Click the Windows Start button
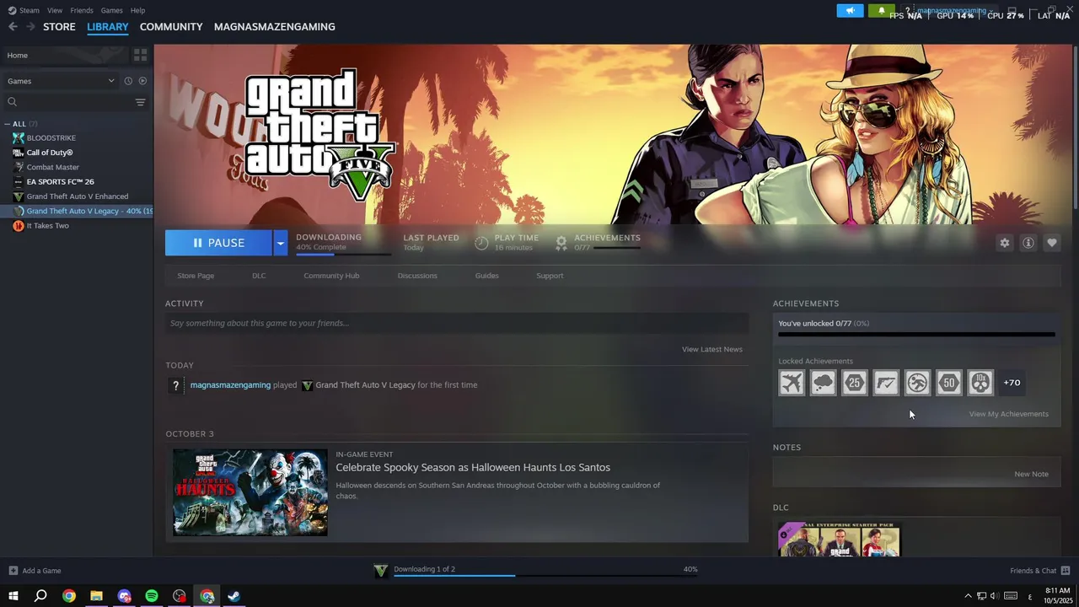 coord(13,596)
